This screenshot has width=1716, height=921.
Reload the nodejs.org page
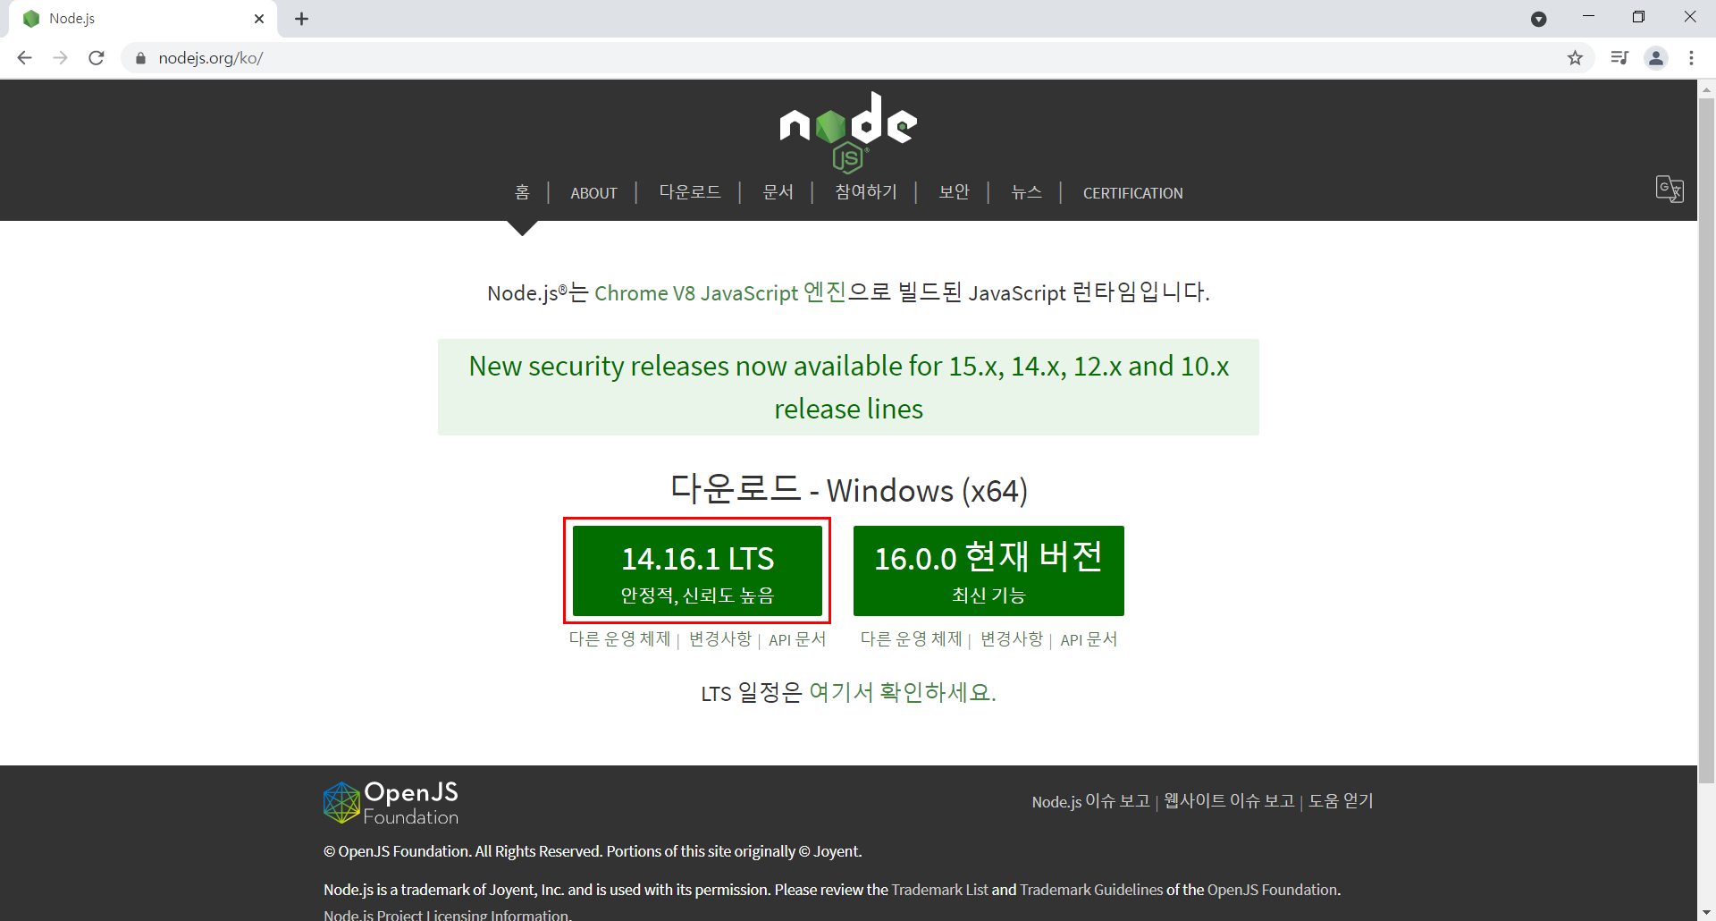[x=97, y=58]
